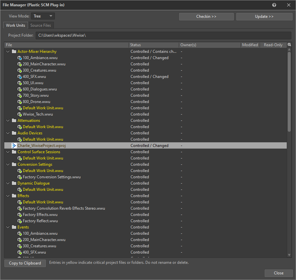
Task: Click the 100_Ambiance.wwu work unit icon under Actor-Mixer Hierarchy
Action: (x=20, y=58)
